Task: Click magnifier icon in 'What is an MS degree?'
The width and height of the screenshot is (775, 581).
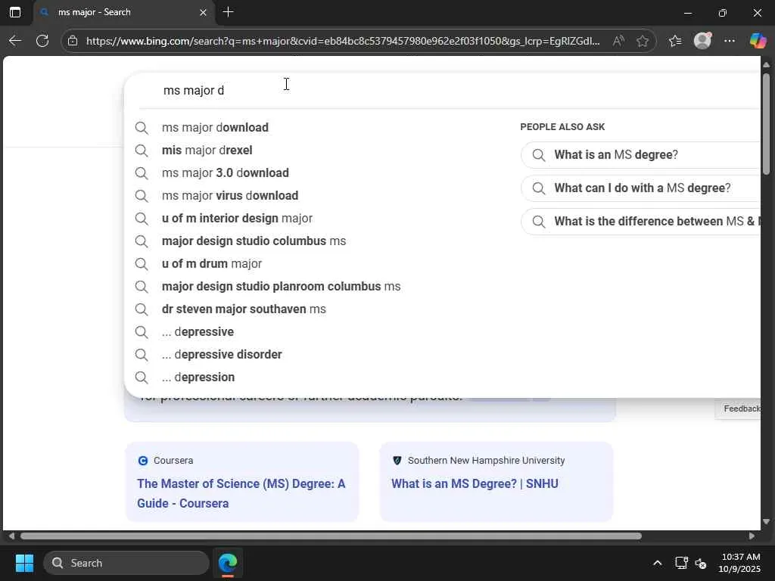Action: tap(539, 155)
